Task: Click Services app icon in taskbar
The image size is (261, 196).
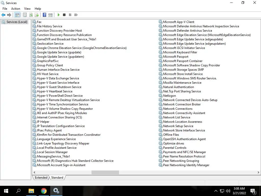Action: [56, 191]
